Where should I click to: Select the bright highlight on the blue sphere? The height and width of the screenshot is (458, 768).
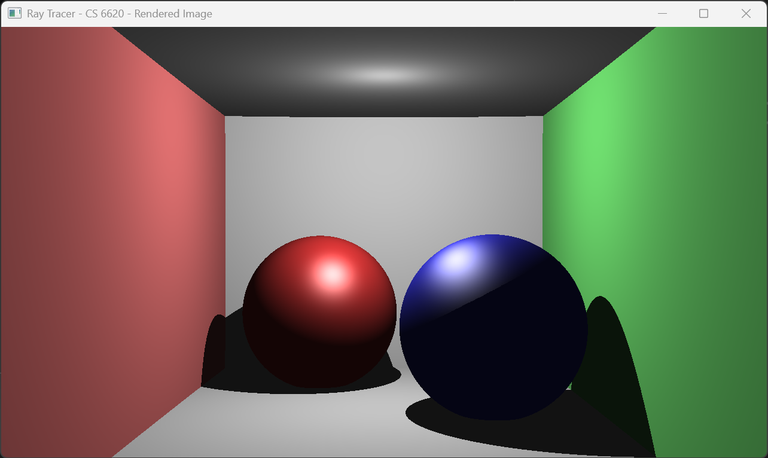point(458,260)
